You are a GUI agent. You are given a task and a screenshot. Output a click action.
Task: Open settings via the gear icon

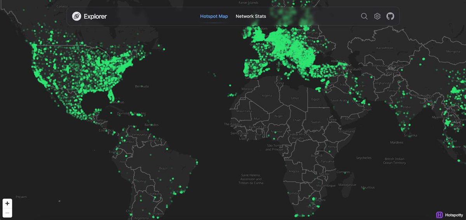pos(377,16)
